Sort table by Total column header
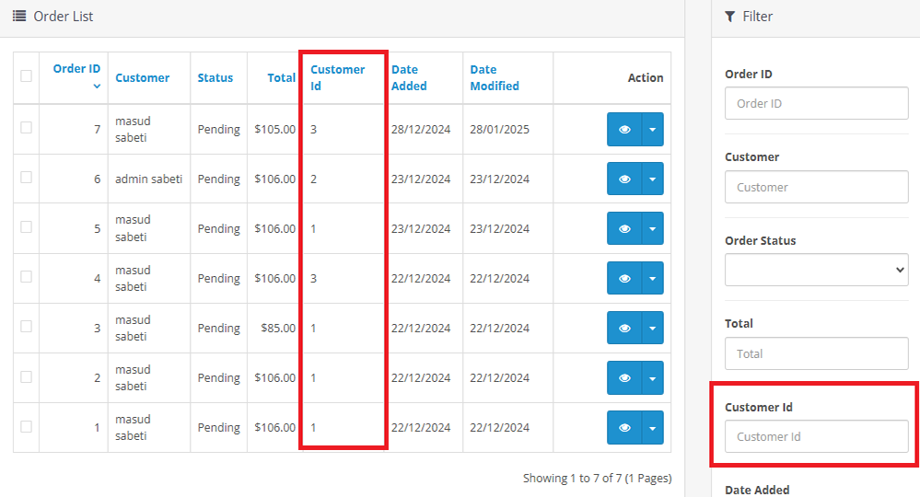 tap(281, 78)
